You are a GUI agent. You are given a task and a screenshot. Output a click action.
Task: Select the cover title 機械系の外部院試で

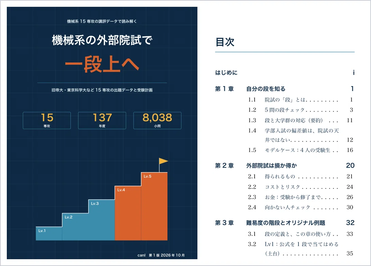102,40
